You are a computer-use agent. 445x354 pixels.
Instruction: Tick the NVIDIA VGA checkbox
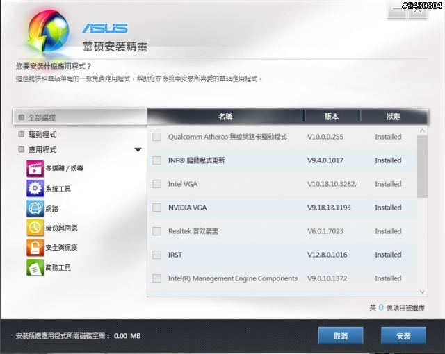point(156,208)
